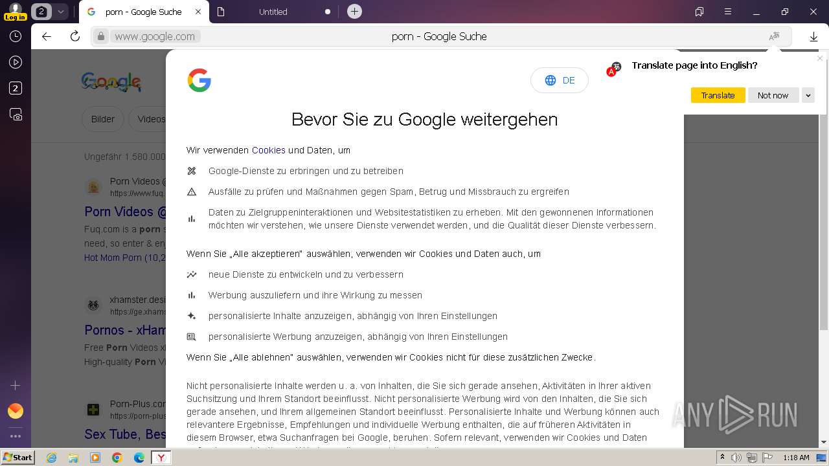Open a new tab with plus button

(x=354, y=12)
